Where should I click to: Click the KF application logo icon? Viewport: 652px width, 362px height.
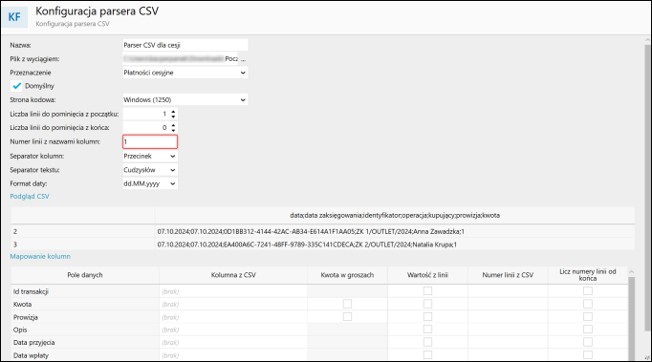14,16
